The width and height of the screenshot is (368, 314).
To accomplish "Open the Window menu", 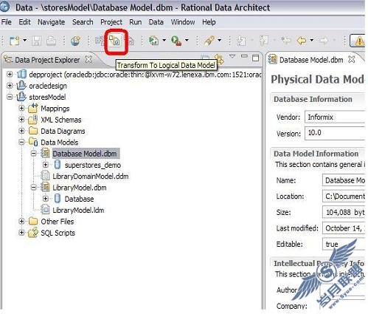I will (x=183, y=22).
